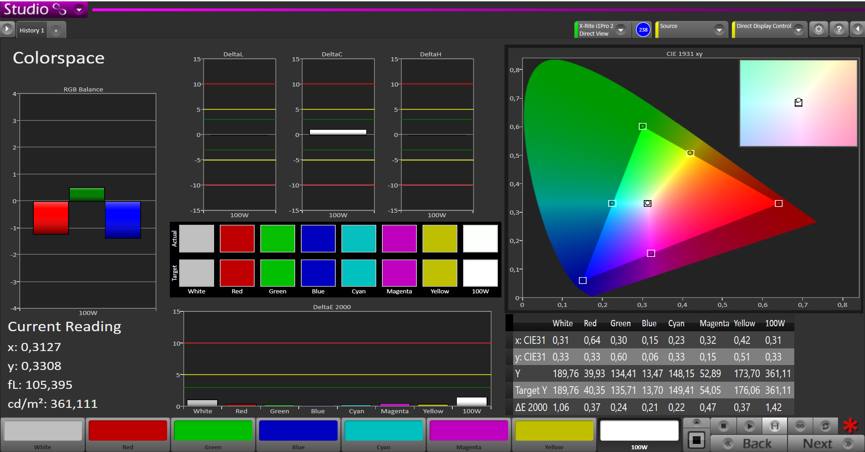This screenshot has width=865, height=452.
Task: Click the single-read bracket icon
Action: (x=774, y=426)
